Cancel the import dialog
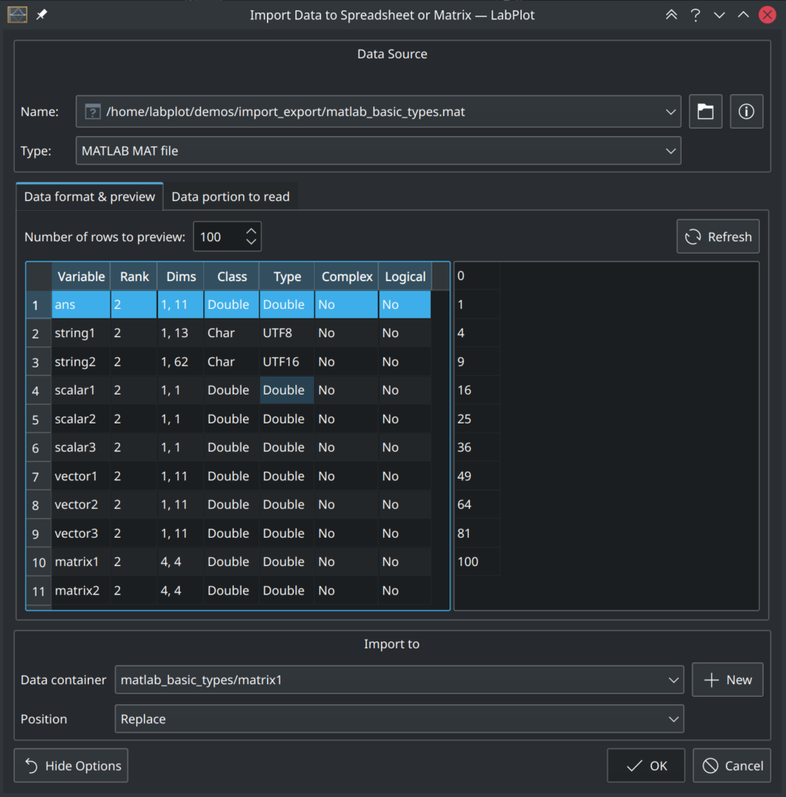This screenshot has height=797, width=786. click(x=731, y=765)
